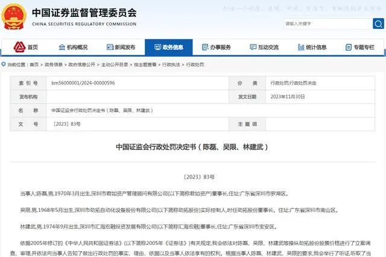Click the CSRC national emblem logo
The width and height of the screenshot is (386, 257).
tap(14, 17)
